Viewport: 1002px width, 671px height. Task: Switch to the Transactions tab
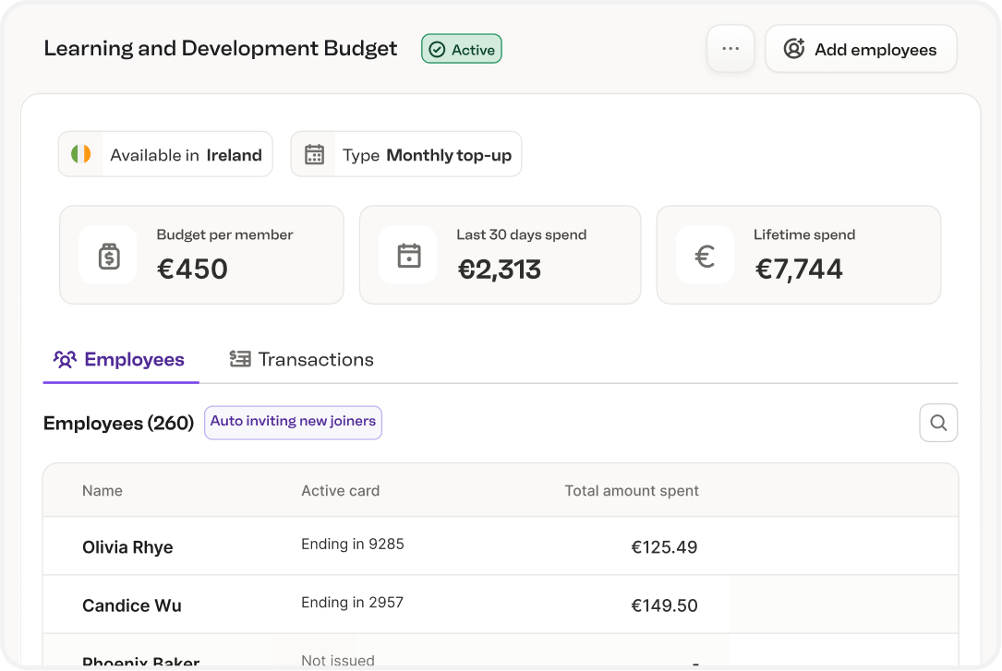click(302, 360)
